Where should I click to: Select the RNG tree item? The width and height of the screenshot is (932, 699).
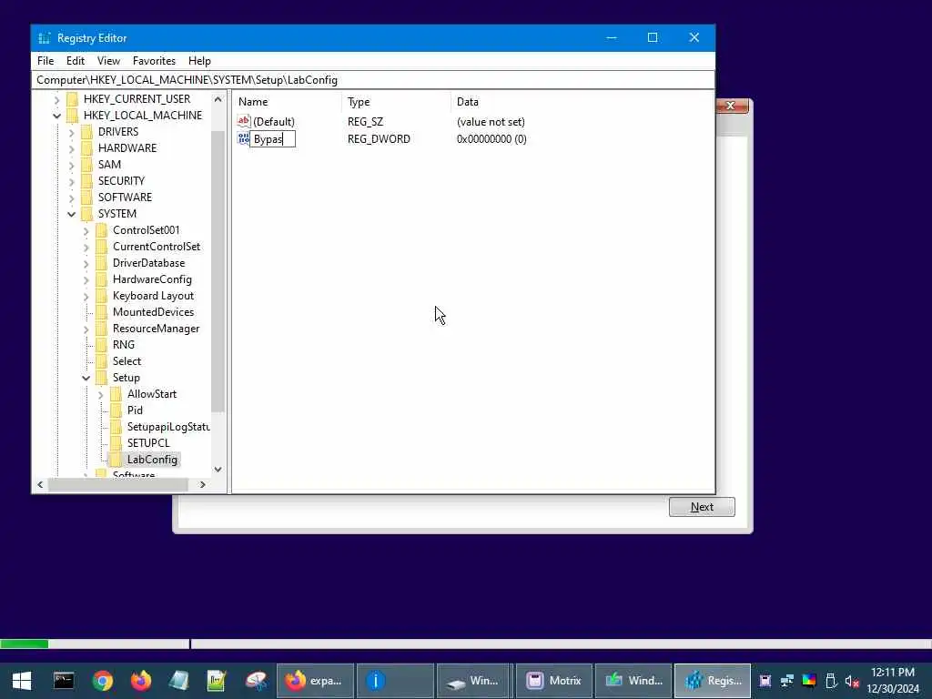(x=124, y=345)
